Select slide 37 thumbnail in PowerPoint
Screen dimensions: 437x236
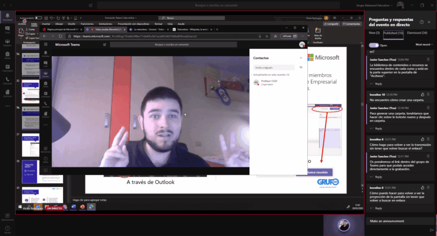31,145
